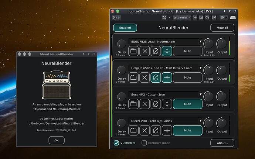Image resolution: width=255 pixels, height=159 pixels.
Task: Click the target reset icon in toolbar
Action: [x=214, y=18]
